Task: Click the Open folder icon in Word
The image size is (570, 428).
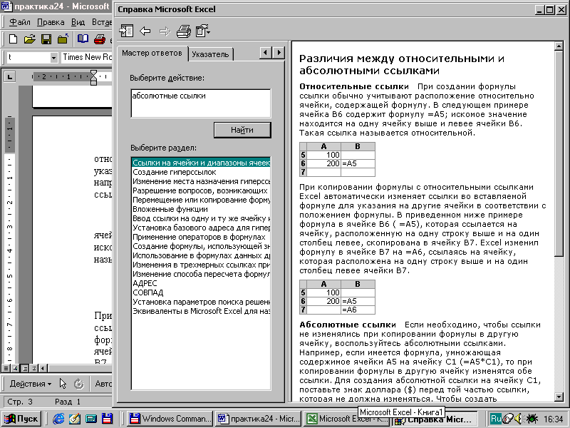Action: [x=29, y=39]
